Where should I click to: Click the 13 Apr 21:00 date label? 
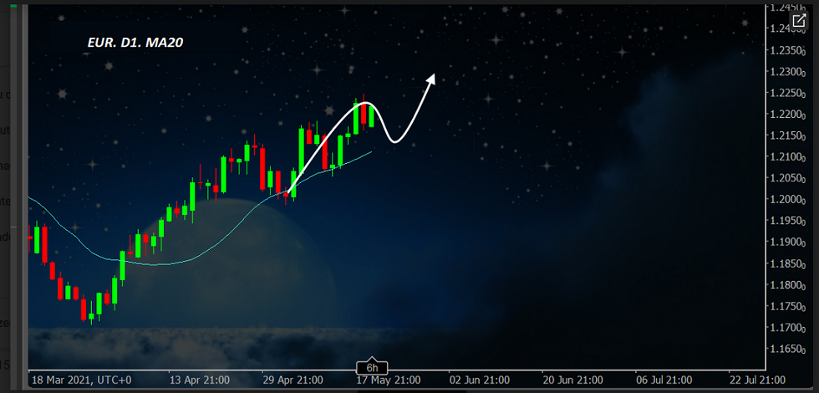[x=200, y=380]
